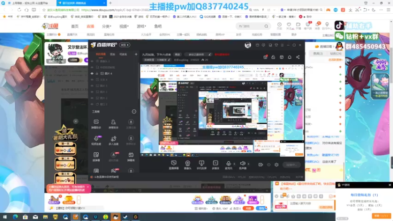Screen dimensions: 393x221
Task: Open Windows Start menu
Action: (4, 217)
